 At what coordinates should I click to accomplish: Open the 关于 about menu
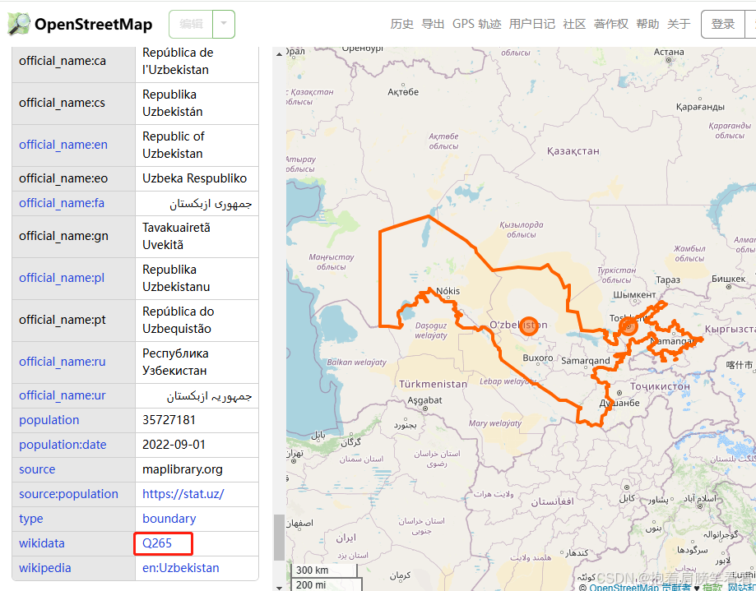click(x=679, y=24)
